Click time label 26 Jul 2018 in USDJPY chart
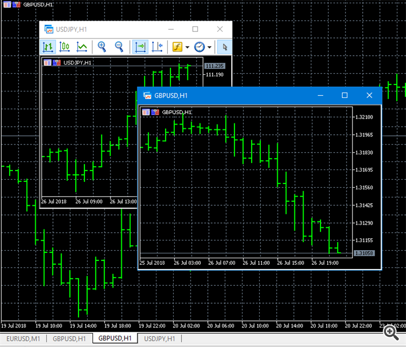Screen dimensions: 406x347 click(x=54, y=201)
